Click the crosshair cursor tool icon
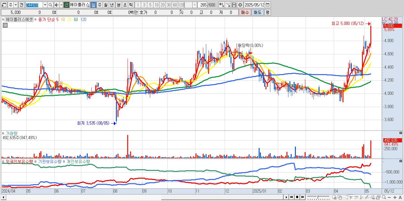The width and height of the screenshot is (404, 201). 351,197
